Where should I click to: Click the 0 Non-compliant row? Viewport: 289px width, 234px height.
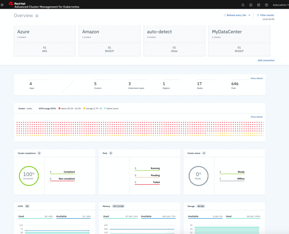point(62,179)
